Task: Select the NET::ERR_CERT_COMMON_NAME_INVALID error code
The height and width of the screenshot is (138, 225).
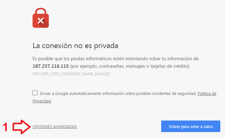Action: [x=71, y=74]
